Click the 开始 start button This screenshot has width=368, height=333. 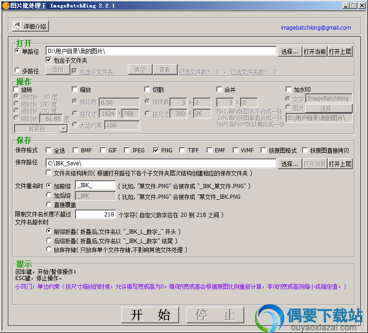pos(150,315)
